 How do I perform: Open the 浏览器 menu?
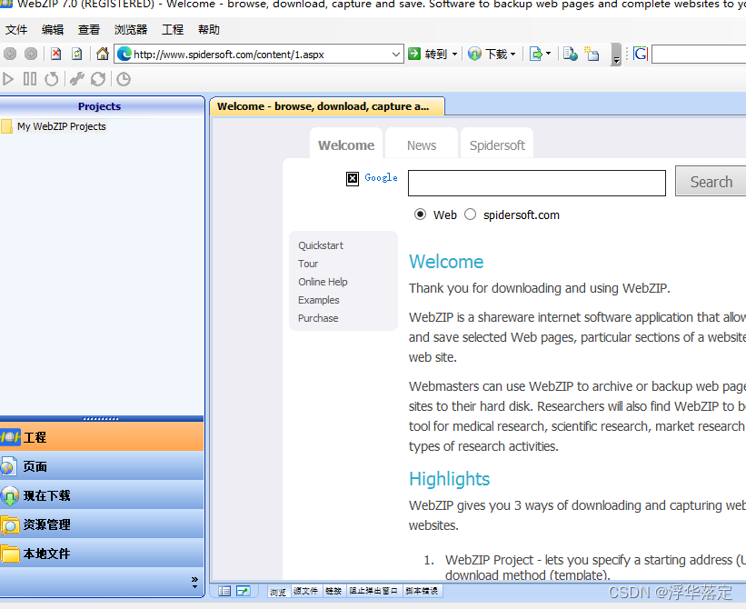[x=131, y=29]
